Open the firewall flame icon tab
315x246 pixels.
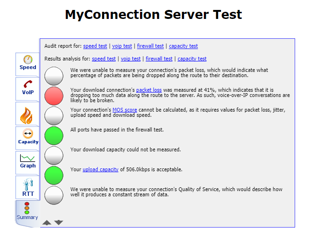[27, 114]
